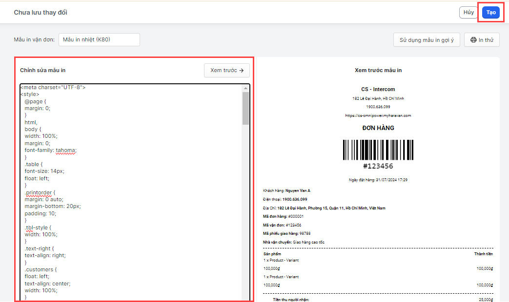Click Sử dụng mẫu in gợi ý
This screenshot has height=302, width=509.
pos(427,40)
